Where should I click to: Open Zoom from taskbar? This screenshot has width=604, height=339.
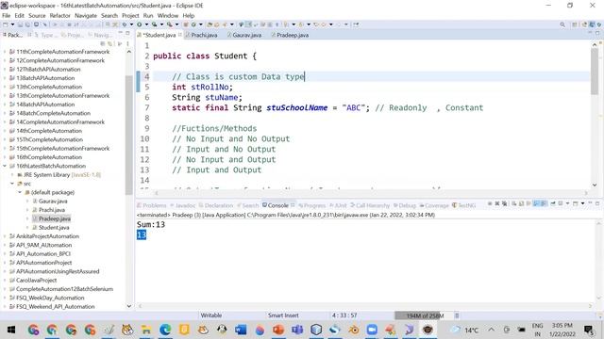[372, 330]
